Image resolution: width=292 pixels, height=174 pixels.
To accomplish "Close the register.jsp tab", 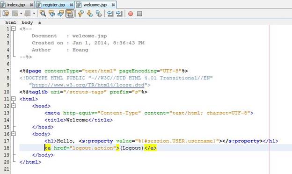I will click(72, 5).
